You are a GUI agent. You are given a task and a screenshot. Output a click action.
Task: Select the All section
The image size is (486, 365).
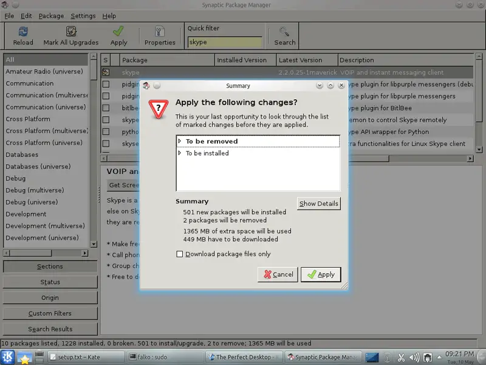coord(46,60)
